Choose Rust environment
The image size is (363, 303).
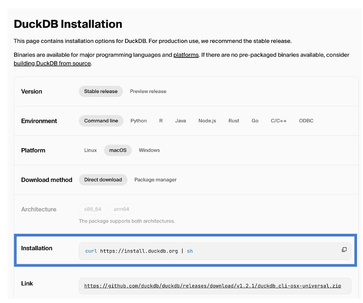click(234, 121)
